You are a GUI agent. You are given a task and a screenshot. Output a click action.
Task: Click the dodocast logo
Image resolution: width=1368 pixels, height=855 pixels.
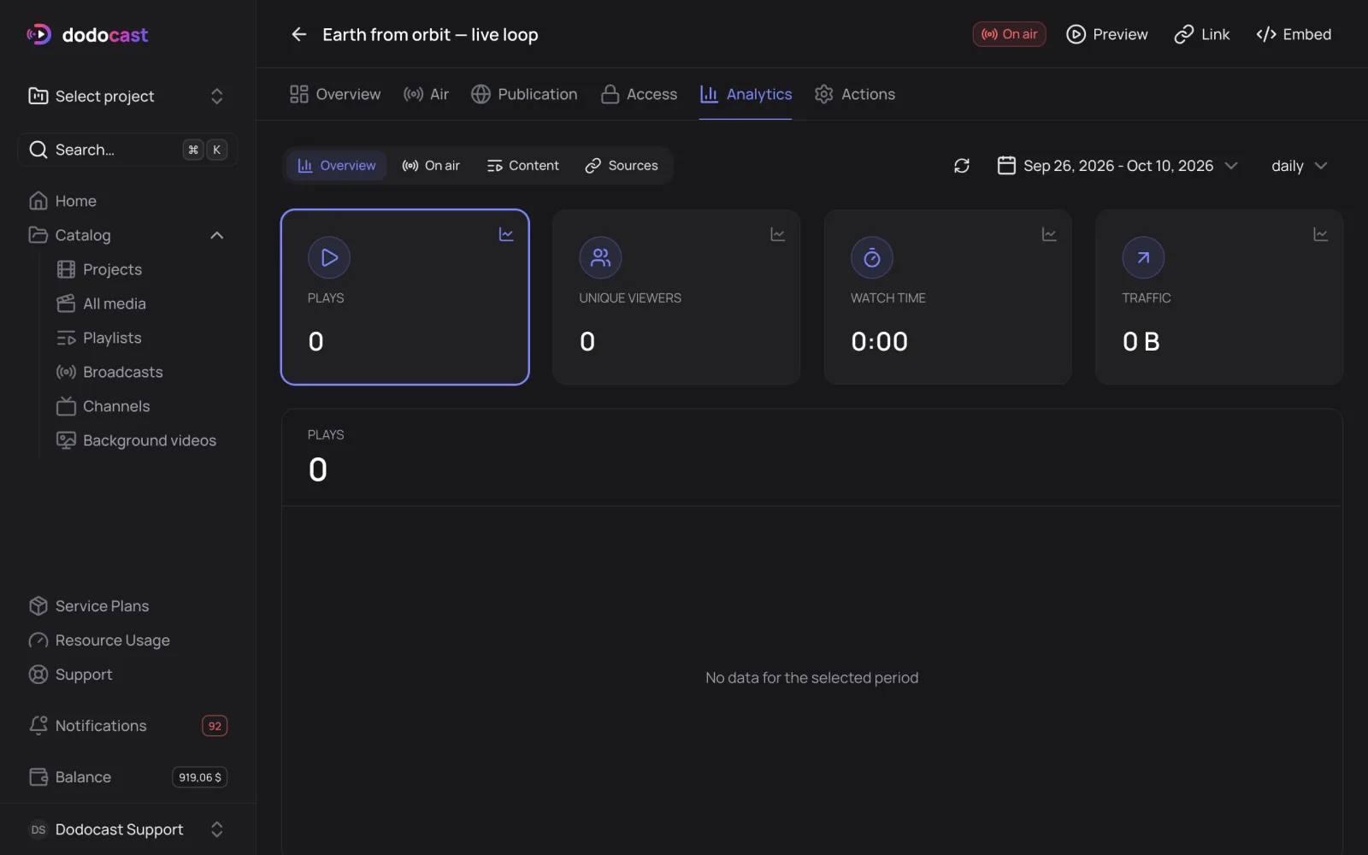[87, 34]
